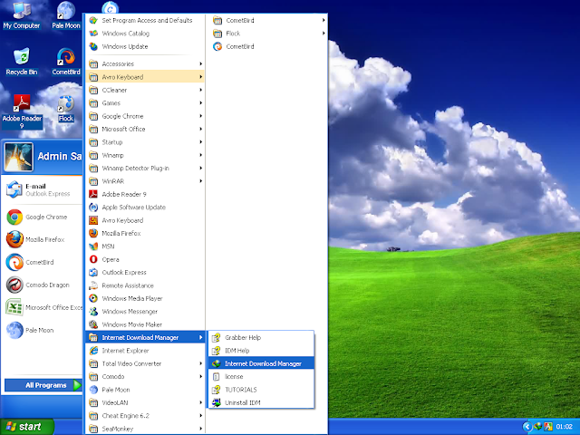This screenshot has width=580, height=435.
Task: Open My Computer desktop icon
Action: [21, 14]
